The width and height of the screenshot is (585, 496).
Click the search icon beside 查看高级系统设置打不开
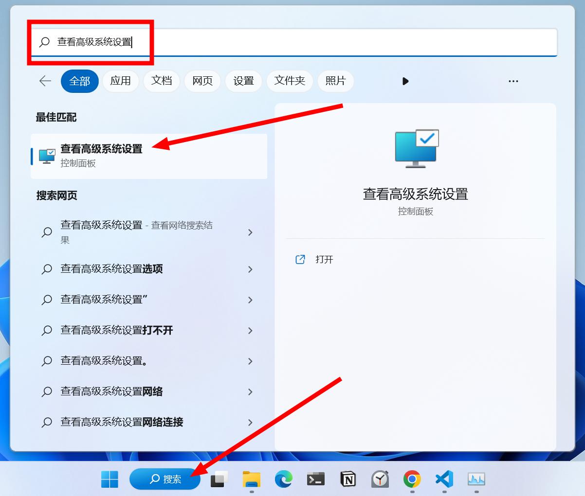(x=47, y=331)
